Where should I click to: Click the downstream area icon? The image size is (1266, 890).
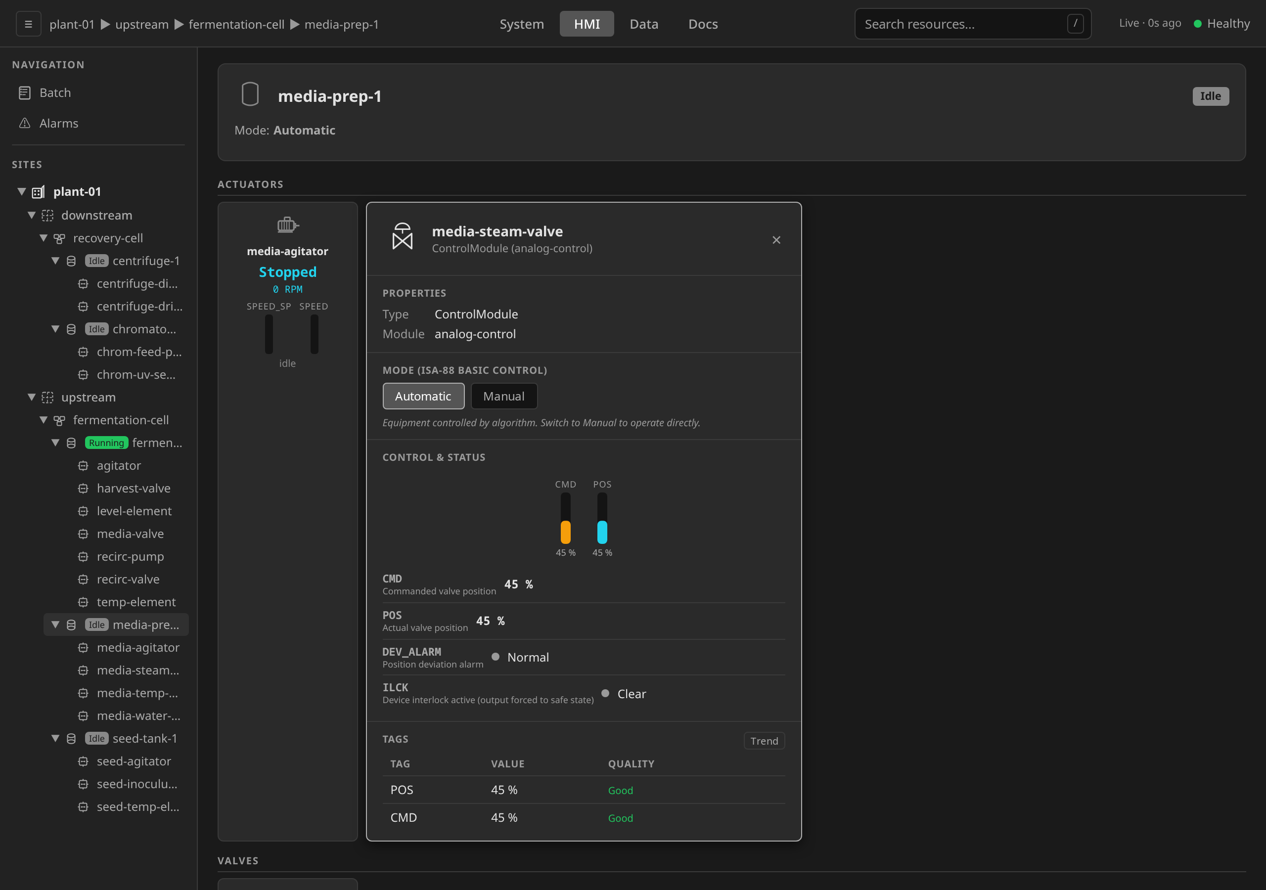[48, 215]
